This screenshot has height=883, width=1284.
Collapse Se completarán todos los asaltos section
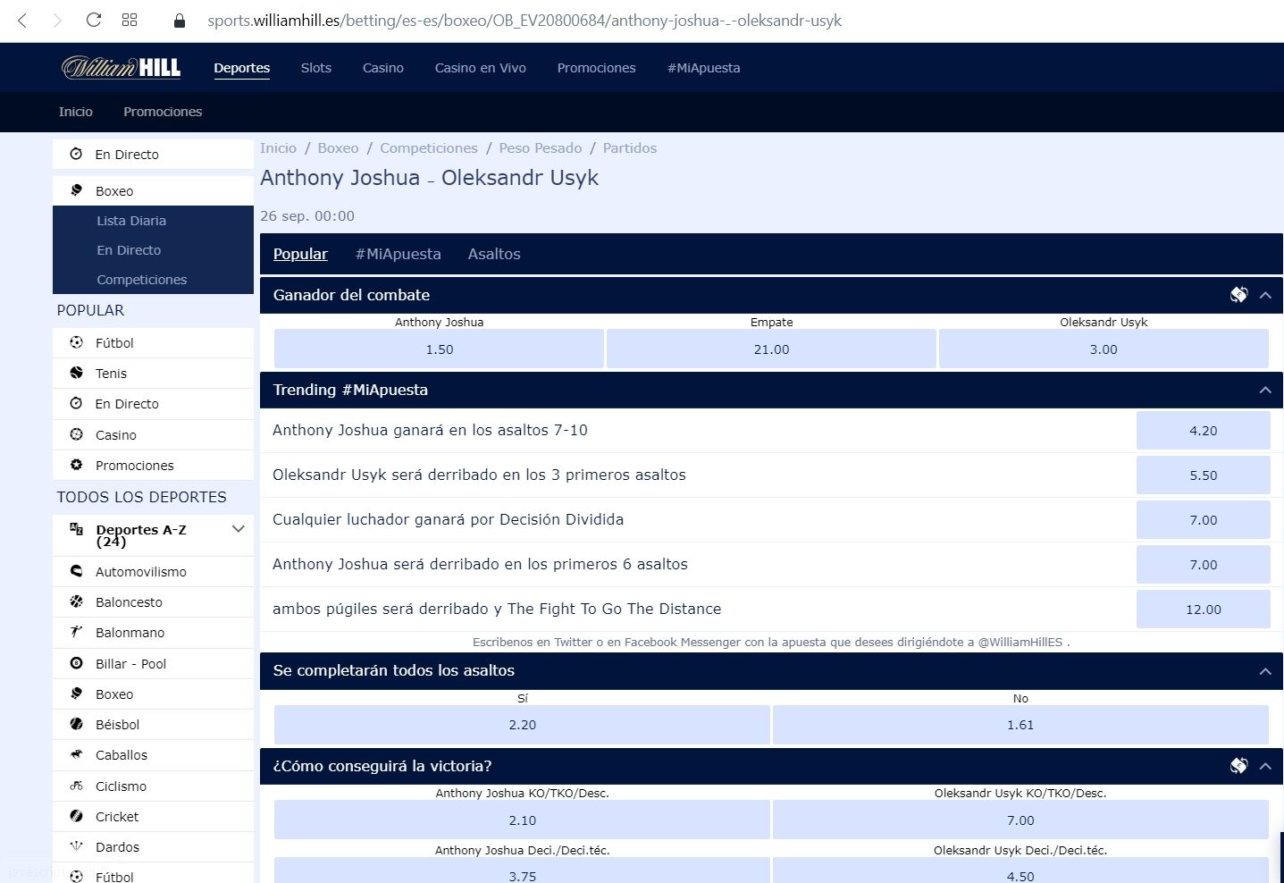point(1265,671)
